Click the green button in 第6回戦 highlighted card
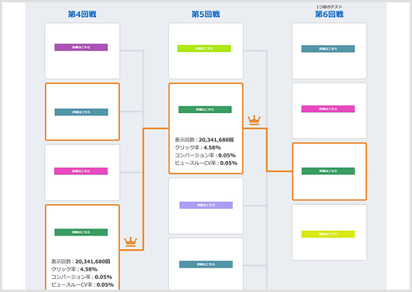The image size is (412, 292). click(x=328, y=171)
